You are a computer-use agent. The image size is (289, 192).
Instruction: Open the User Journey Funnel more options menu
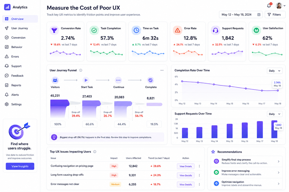tap(162, 70)
